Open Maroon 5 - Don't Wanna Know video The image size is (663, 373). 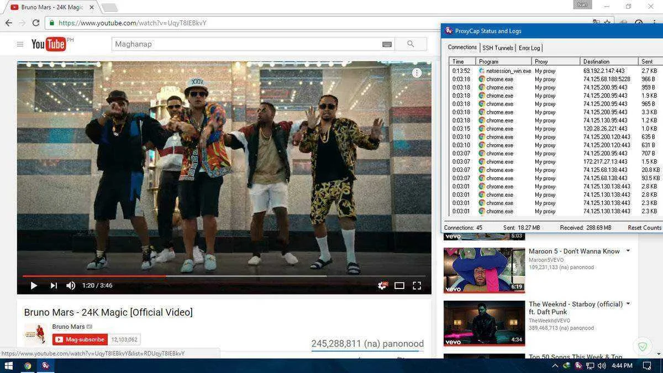[x=574, y=251]
